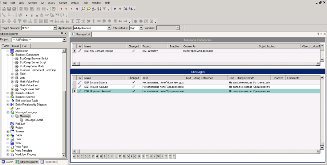This screenshot has width=327, height=165.
Task: Jump to the First Record with red arrow icon
Action: pyautogui.click(x=61, y=9)
